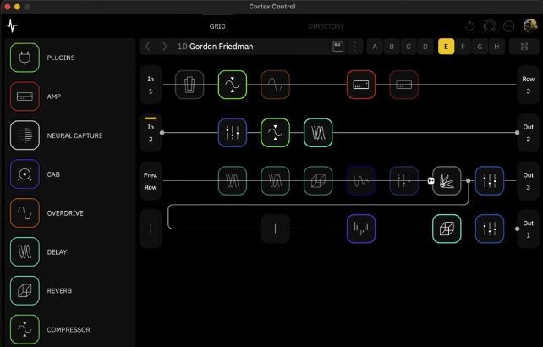Click the circular tuner icon in header

(490, 26)
